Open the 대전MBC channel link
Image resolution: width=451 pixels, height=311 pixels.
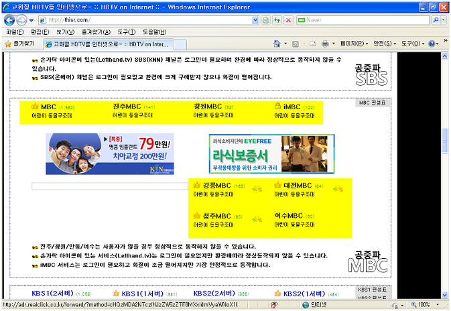[x=298, y=186]
